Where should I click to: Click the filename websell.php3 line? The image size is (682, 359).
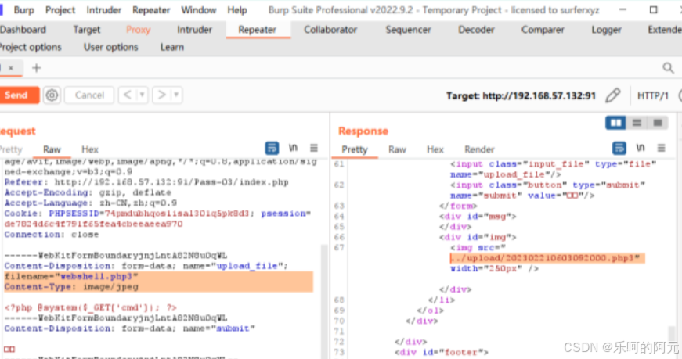(x=71, y=276)
